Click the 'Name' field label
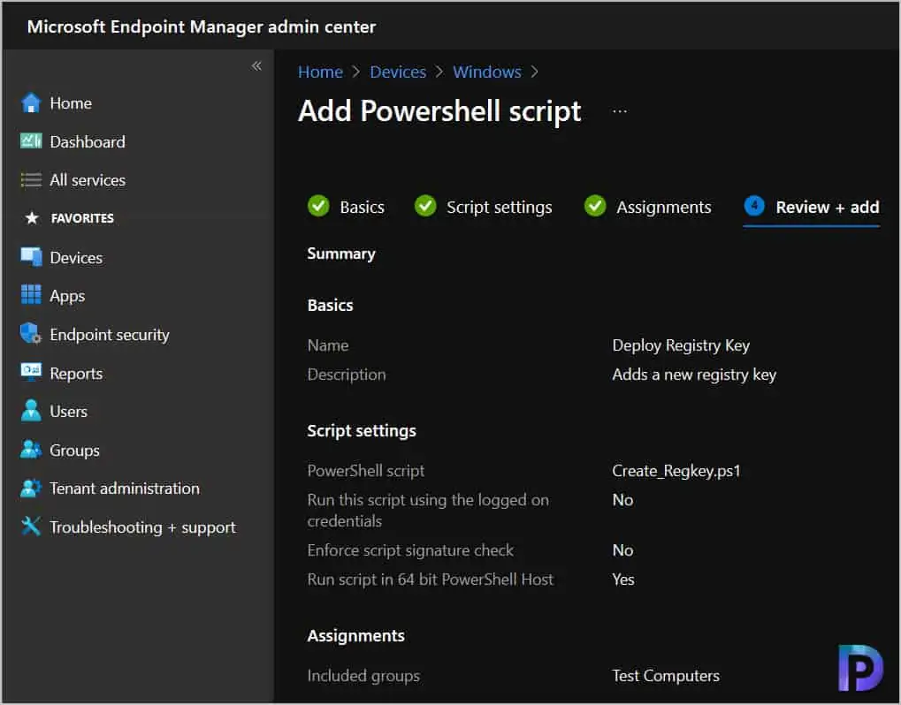Image resolution: width=901 pixels, height=705 pixels. click(327, 345)
